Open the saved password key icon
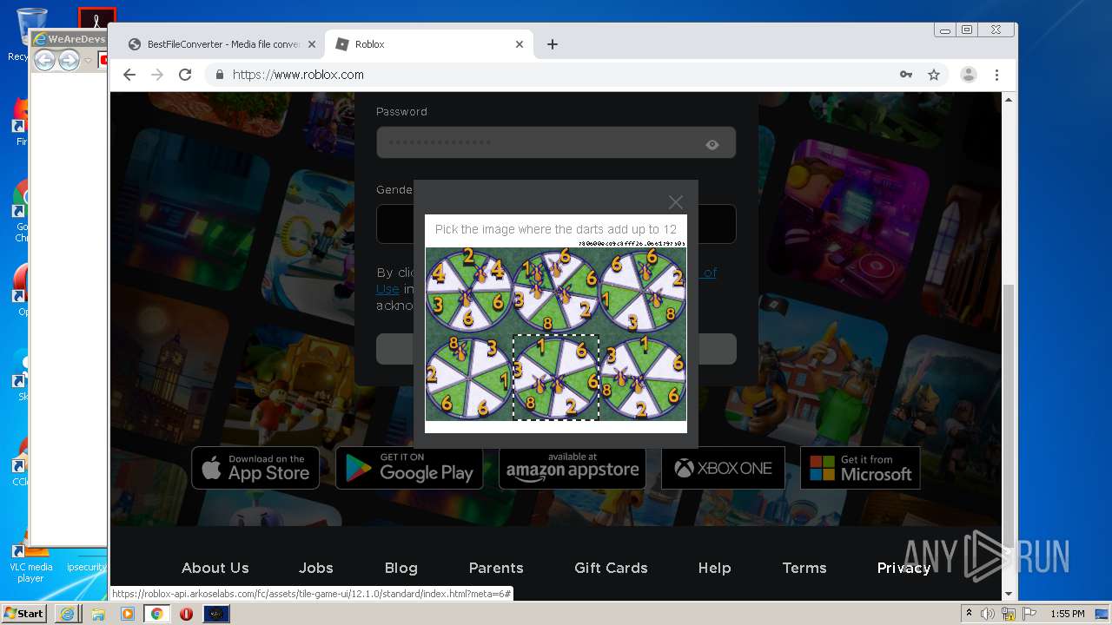The width and height of the screenshot is (1112, 625). point(906,75)
